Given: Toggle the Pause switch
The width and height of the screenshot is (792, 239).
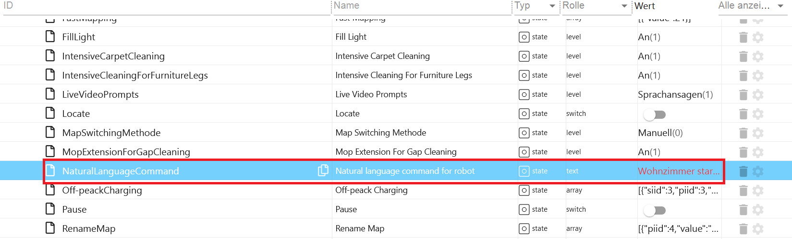Looking at the screenshot, I should 654,210.
